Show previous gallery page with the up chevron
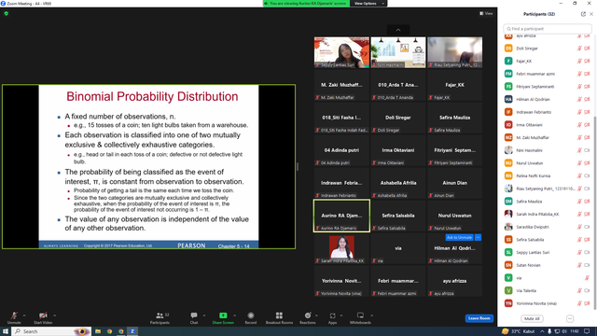The height and width of the screenshot is (336, 597). (398, 30)
